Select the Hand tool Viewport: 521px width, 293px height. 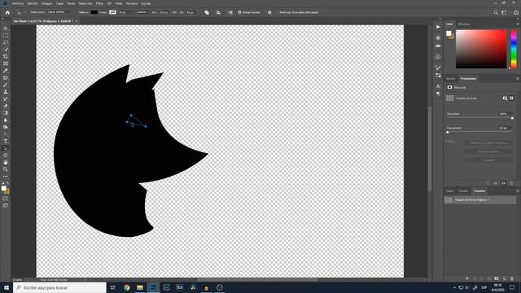[x=6, y=162]
